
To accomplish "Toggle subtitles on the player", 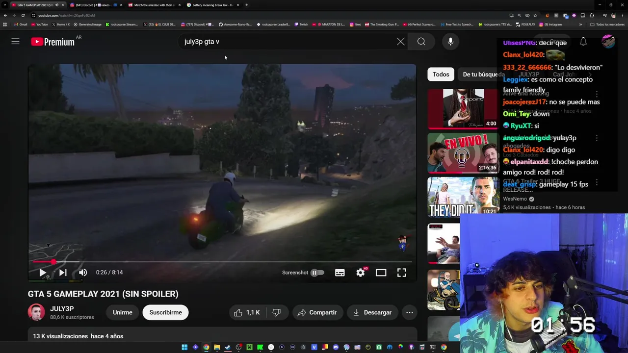I will tap(340, 273).
